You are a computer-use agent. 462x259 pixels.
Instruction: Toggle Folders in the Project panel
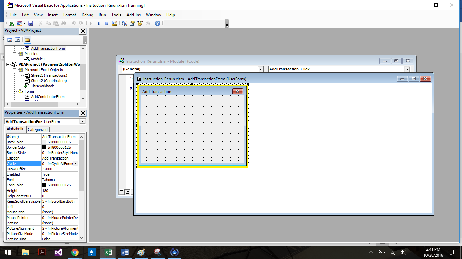tap(27, 40)
